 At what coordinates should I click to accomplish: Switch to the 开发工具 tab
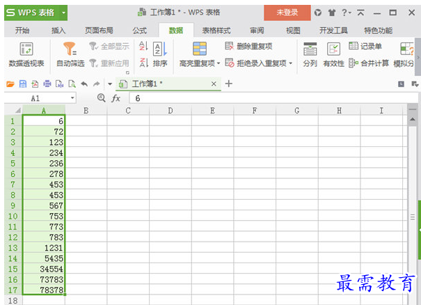pos(333,31)
